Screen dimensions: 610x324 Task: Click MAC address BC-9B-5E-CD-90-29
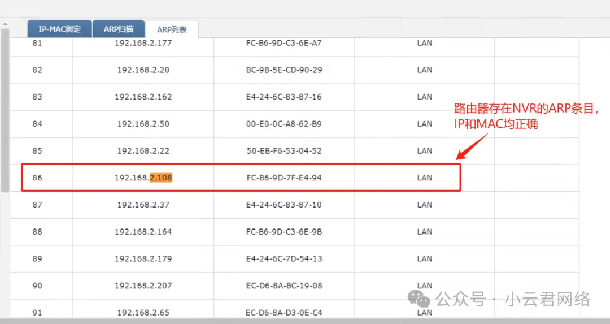(x=284, y=70)
